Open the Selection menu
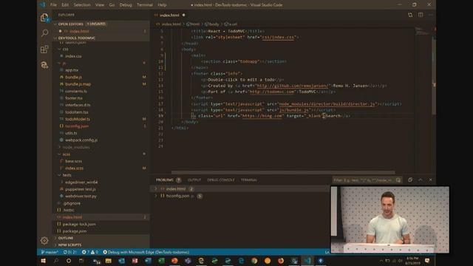 (82, 5)
